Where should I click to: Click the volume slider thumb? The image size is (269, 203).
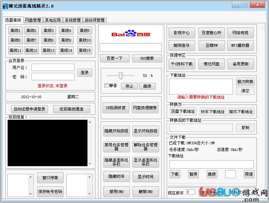(x=121, y=76)
